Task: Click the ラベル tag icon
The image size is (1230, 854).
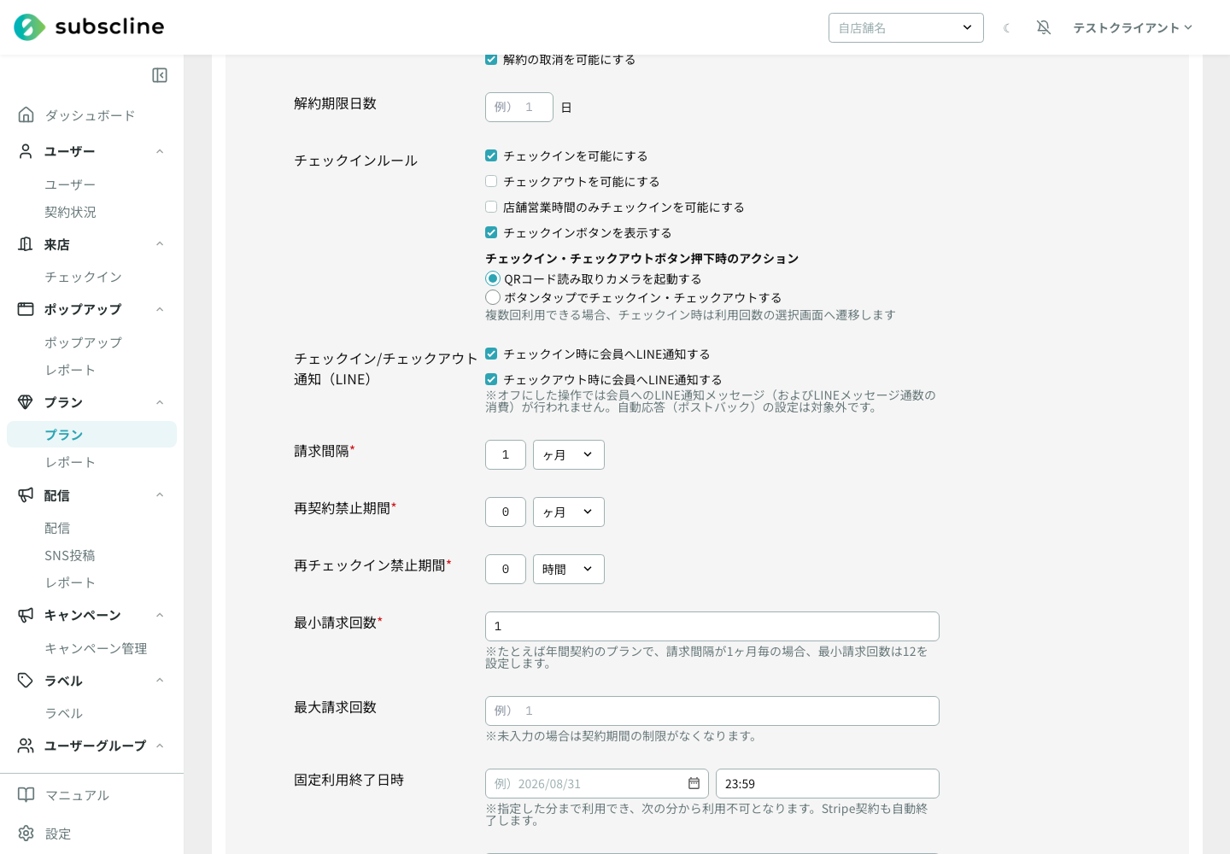Action: pos(26,681)
